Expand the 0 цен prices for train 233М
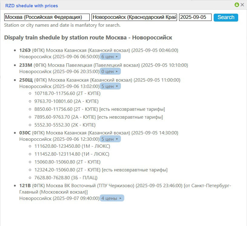This screenshot has height=226, width=247. (110, 71)
